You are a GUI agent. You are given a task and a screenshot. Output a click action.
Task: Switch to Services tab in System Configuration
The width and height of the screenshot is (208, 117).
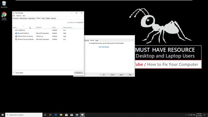pyautogui.click(x=87, y=40)
